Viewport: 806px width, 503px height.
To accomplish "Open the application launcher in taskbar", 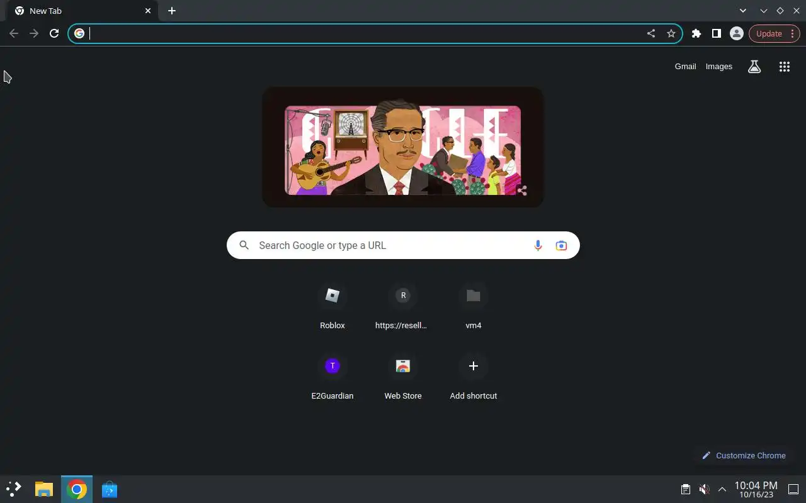I will [x=14, y=489].
